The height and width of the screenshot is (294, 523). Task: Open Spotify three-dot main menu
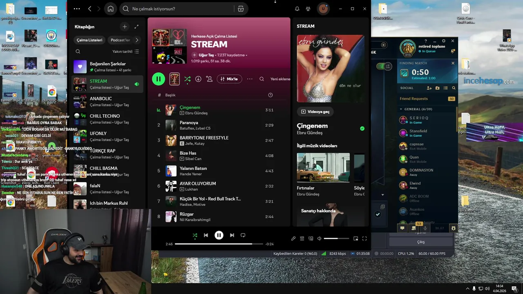pyautogui.click(x=77, y=9)
